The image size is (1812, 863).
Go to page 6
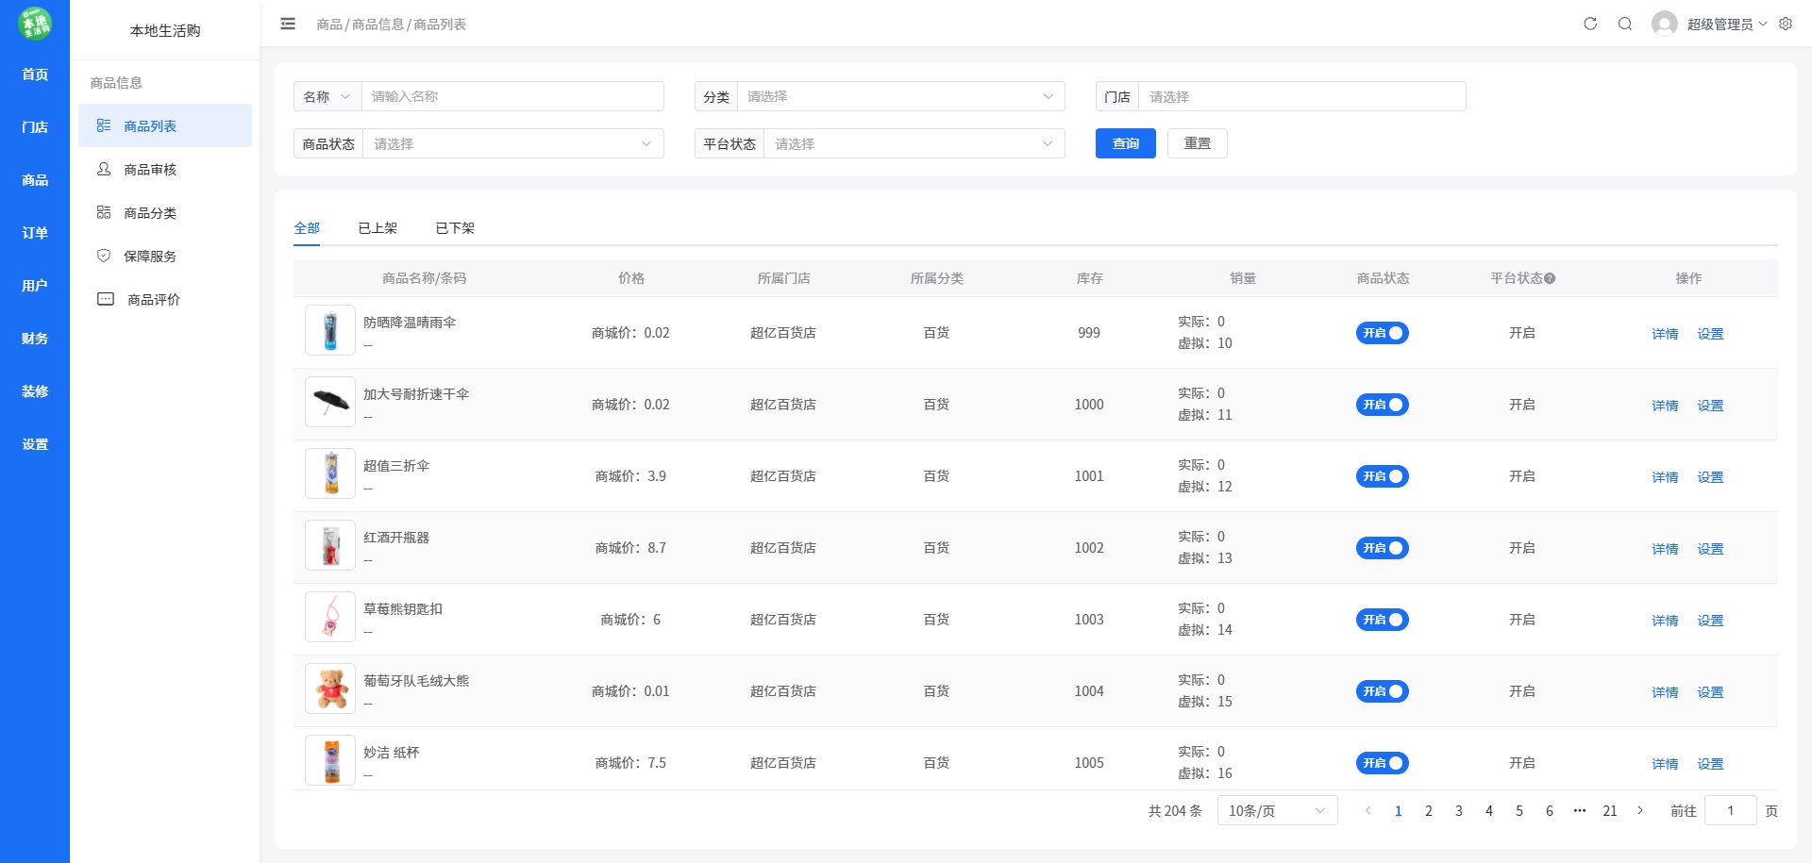[x=1550, y=810]
